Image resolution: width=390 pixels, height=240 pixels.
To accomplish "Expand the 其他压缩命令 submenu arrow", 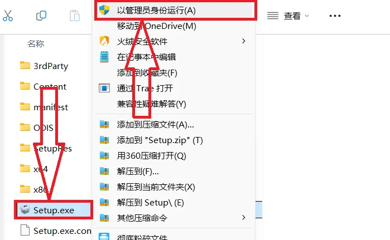I will click(x=243, y=218).
